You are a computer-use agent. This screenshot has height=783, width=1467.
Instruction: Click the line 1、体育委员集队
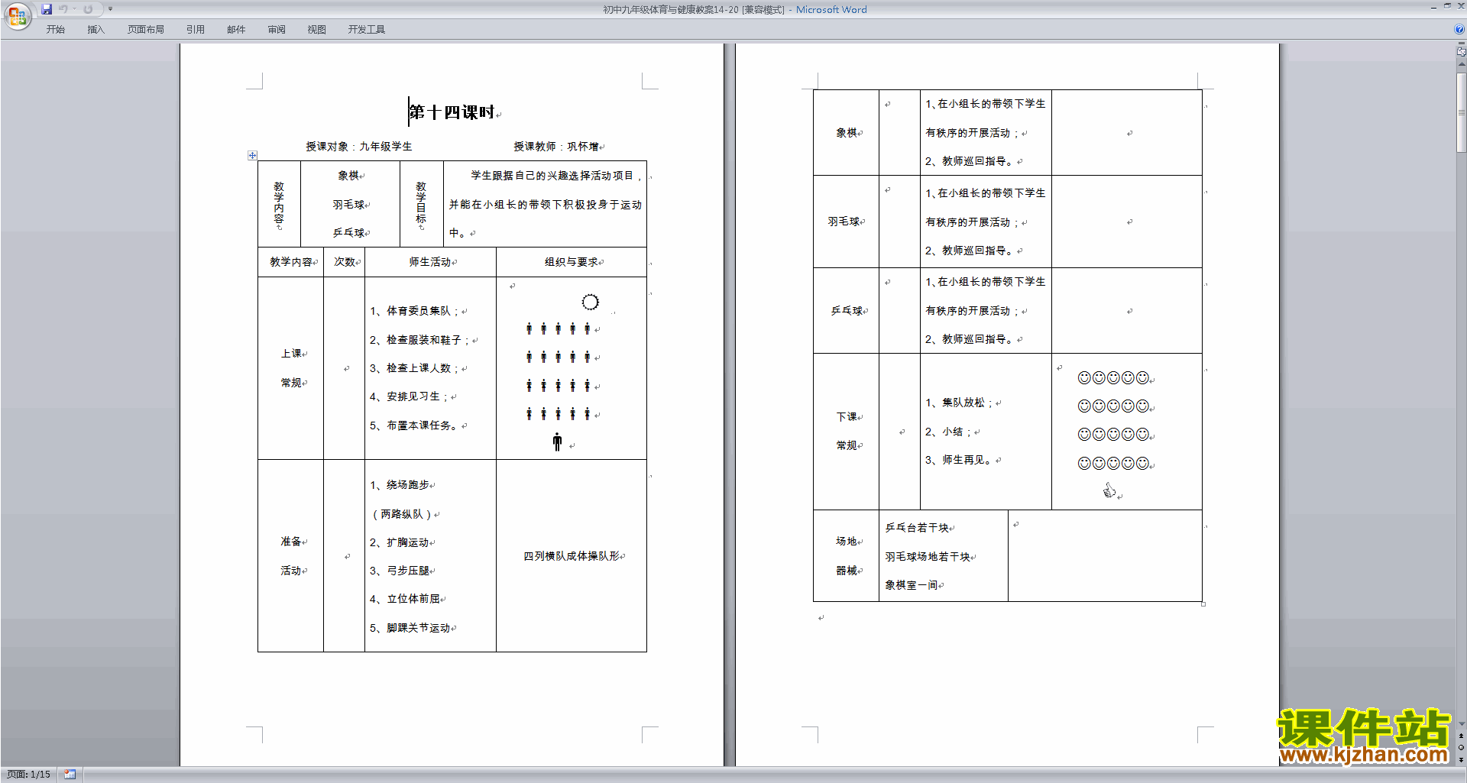(x=414, y=311)
